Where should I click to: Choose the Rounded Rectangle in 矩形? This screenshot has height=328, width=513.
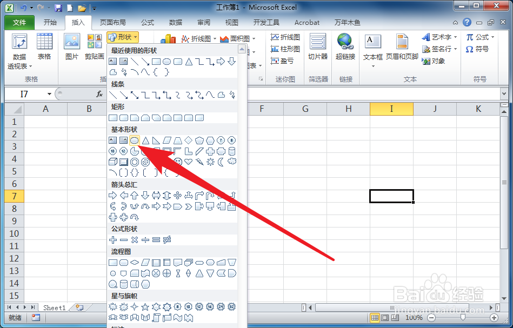tap(124, 118)
